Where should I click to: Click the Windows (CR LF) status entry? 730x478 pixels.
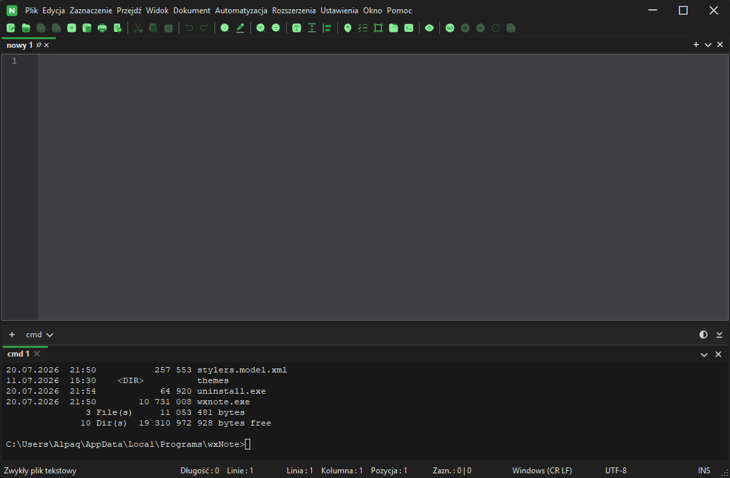tap(542, 471)
